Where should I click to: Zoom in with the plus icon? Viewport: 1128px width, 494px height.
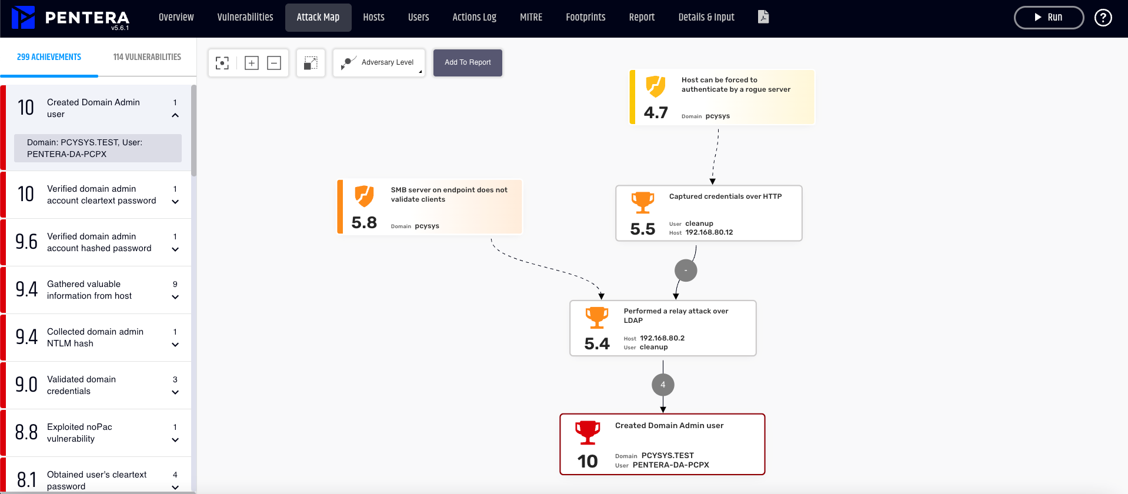[252, 63]
